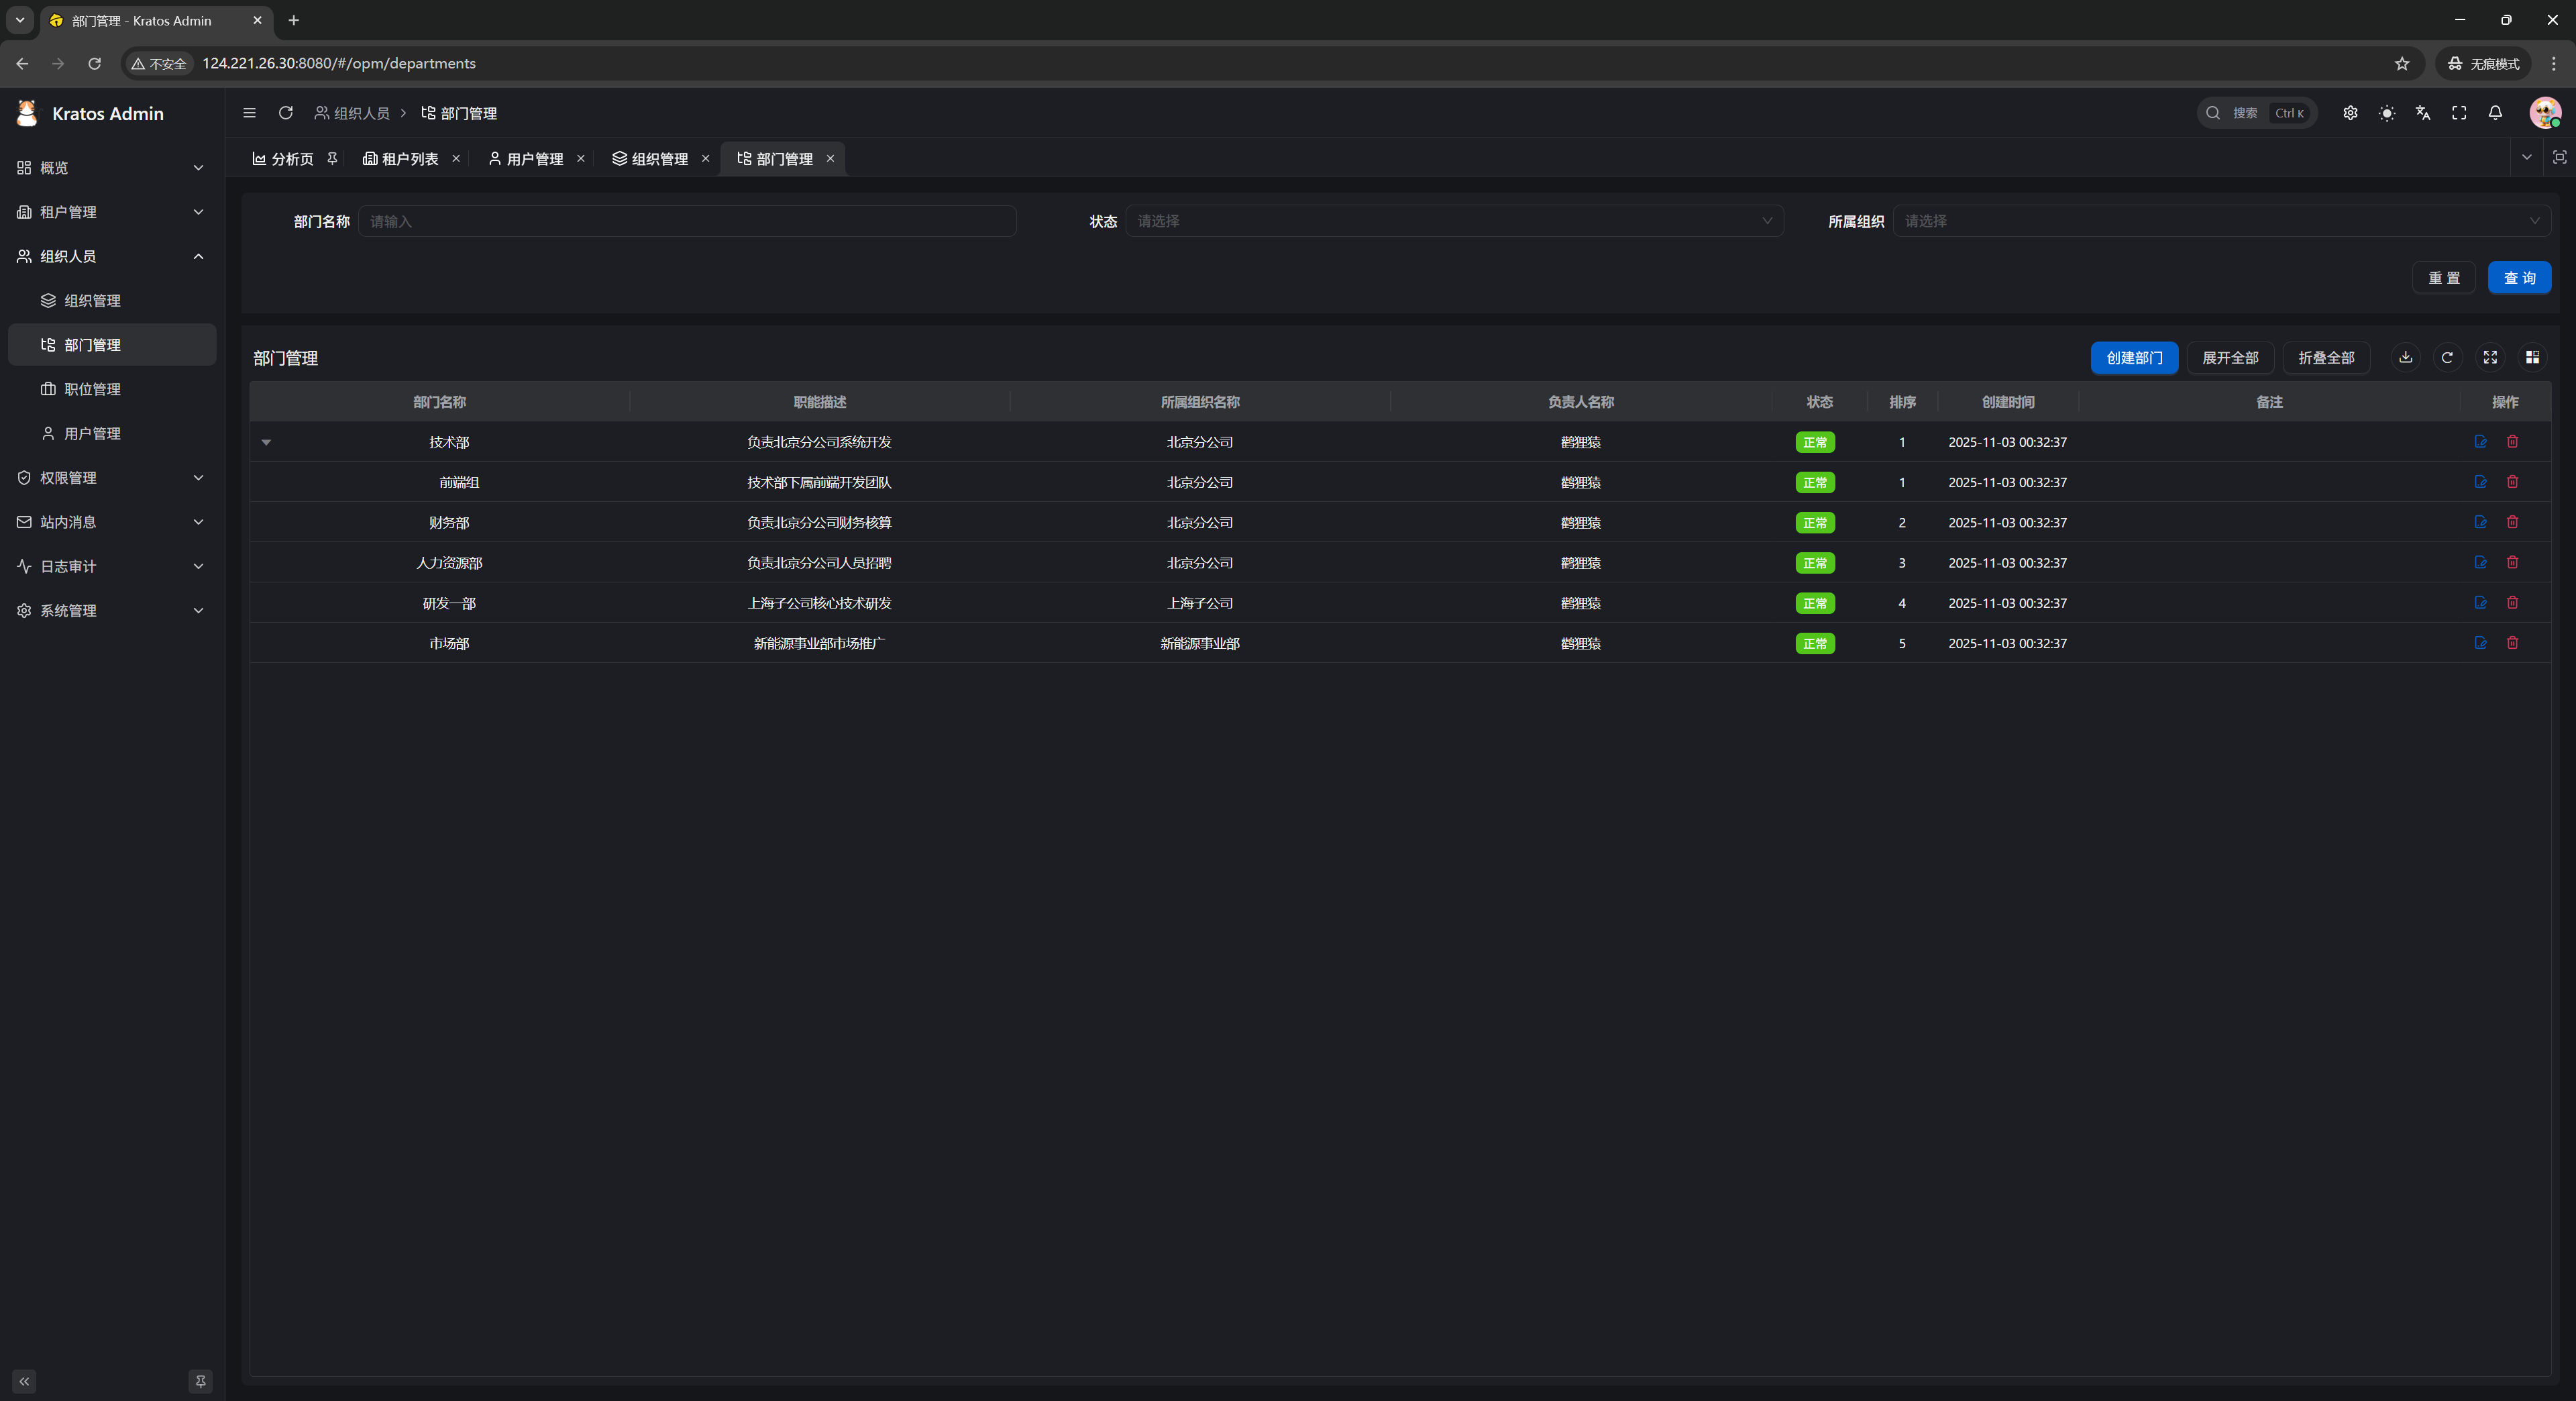Open 职位管理 in the sidebar menu
Viewport: 2576px width, 1401px height.
tap(92, 389)
